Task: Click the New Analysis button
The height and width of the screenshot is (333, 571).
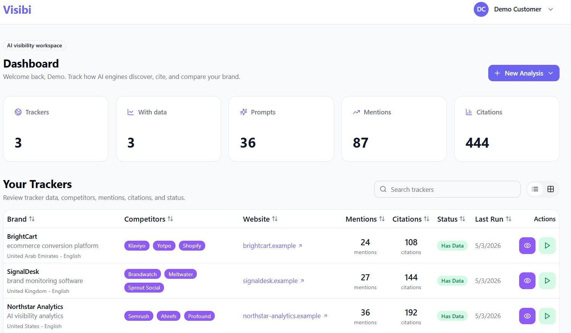Action: pyautogui.click(x=524, y=73)
